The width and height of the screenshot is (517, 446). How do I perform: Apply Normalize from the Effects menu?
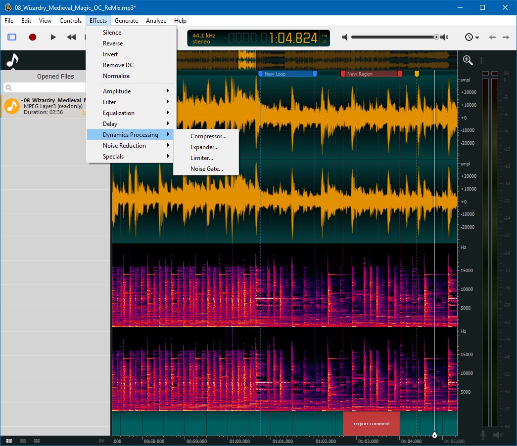[116, 76]
